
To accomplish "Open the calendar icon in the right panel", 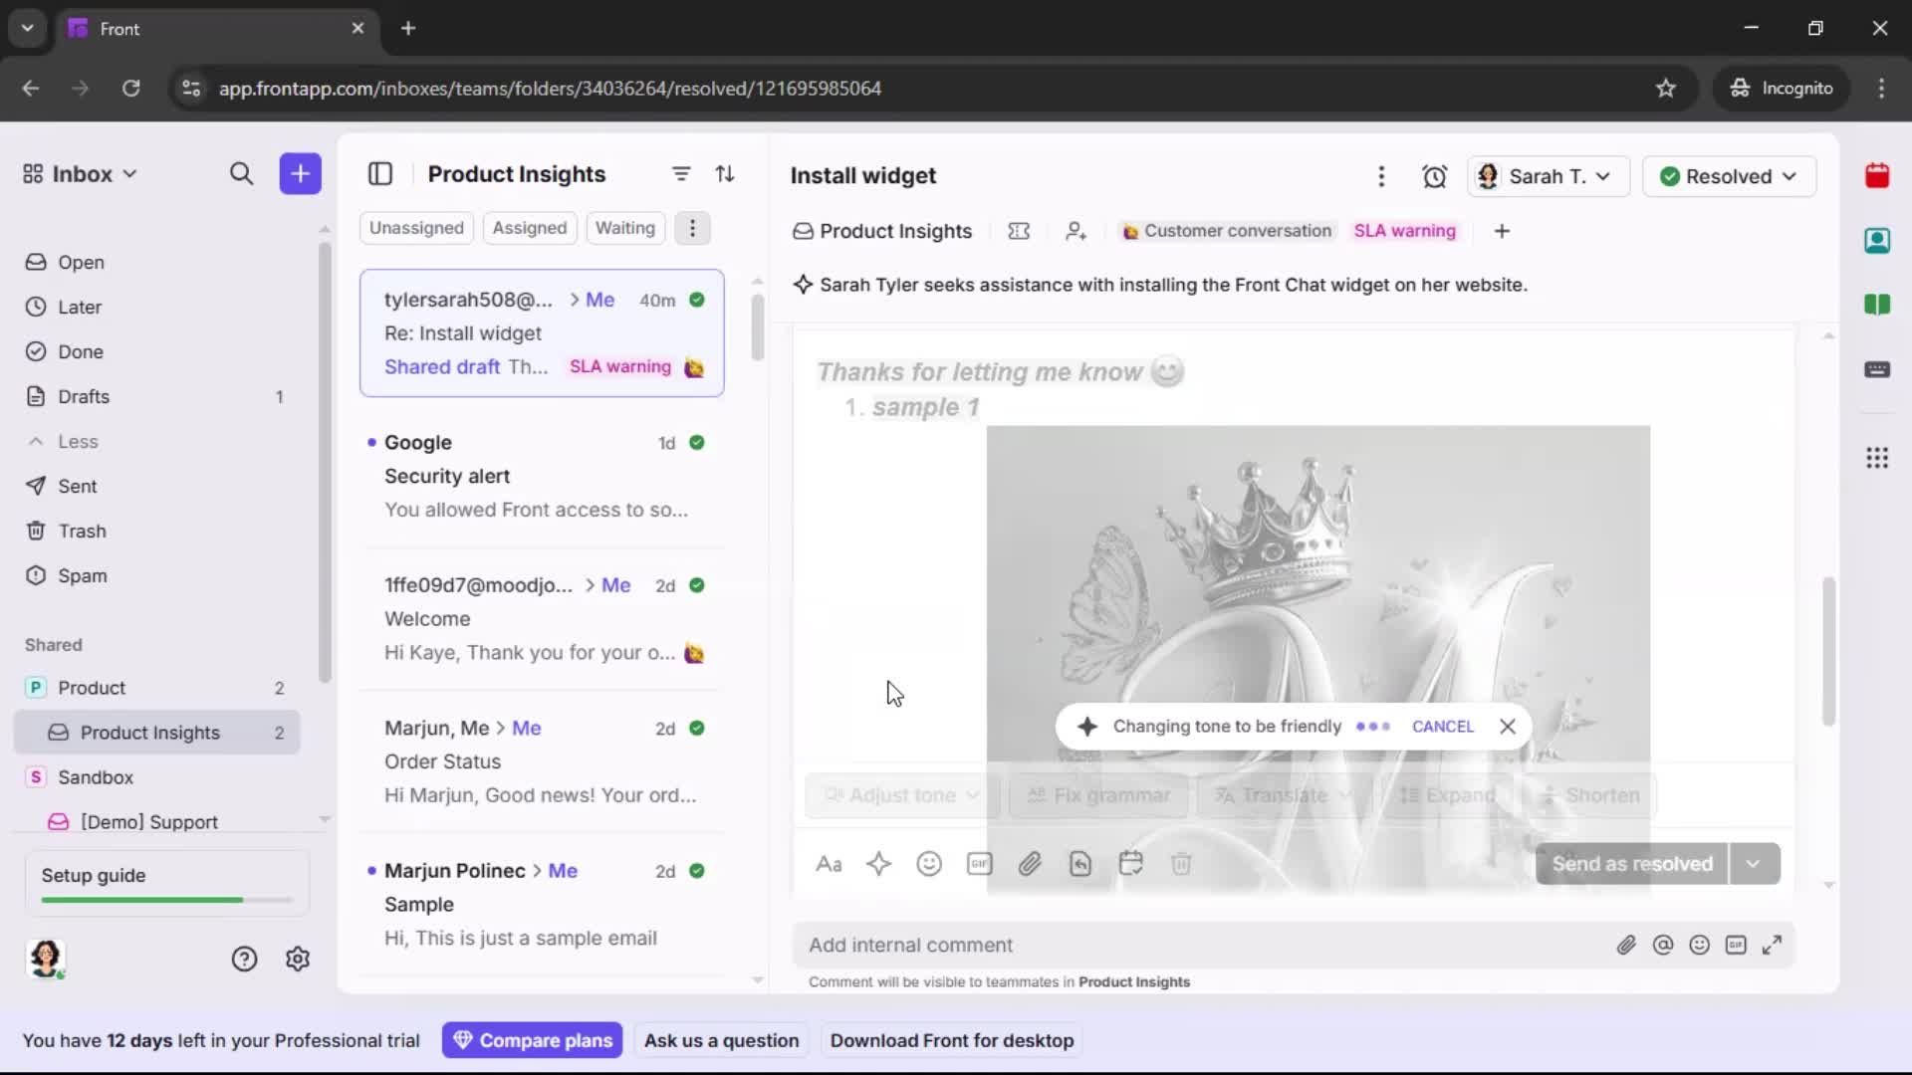I will 1877,175.
